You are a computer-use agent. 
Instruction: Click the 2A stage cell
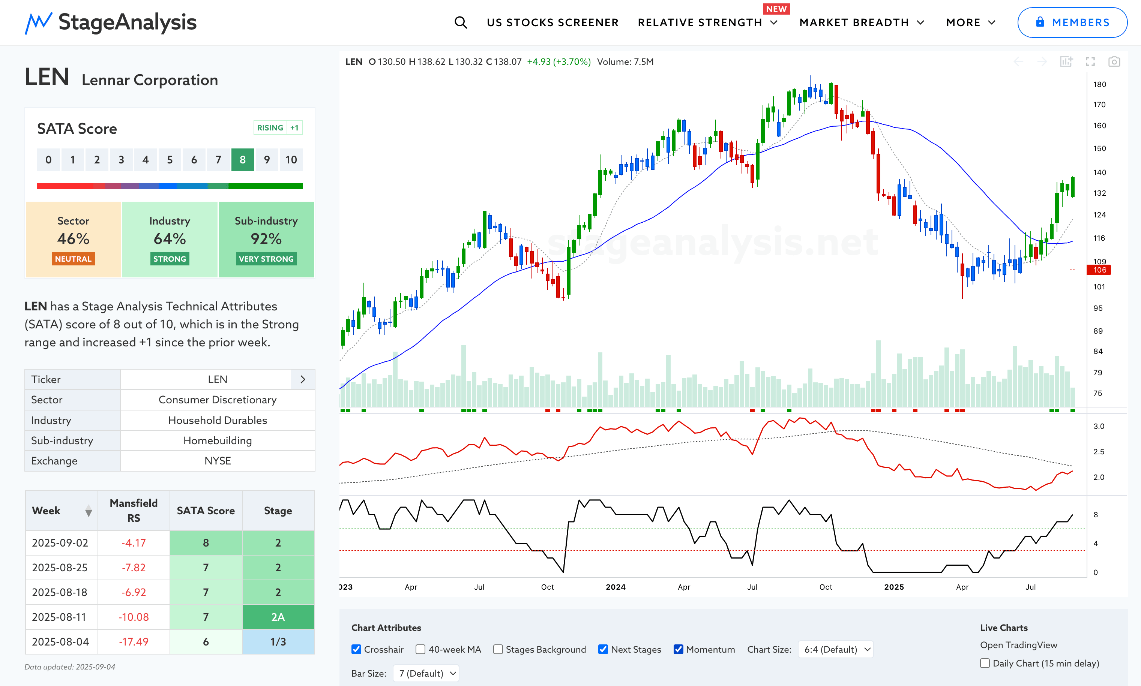278,617
